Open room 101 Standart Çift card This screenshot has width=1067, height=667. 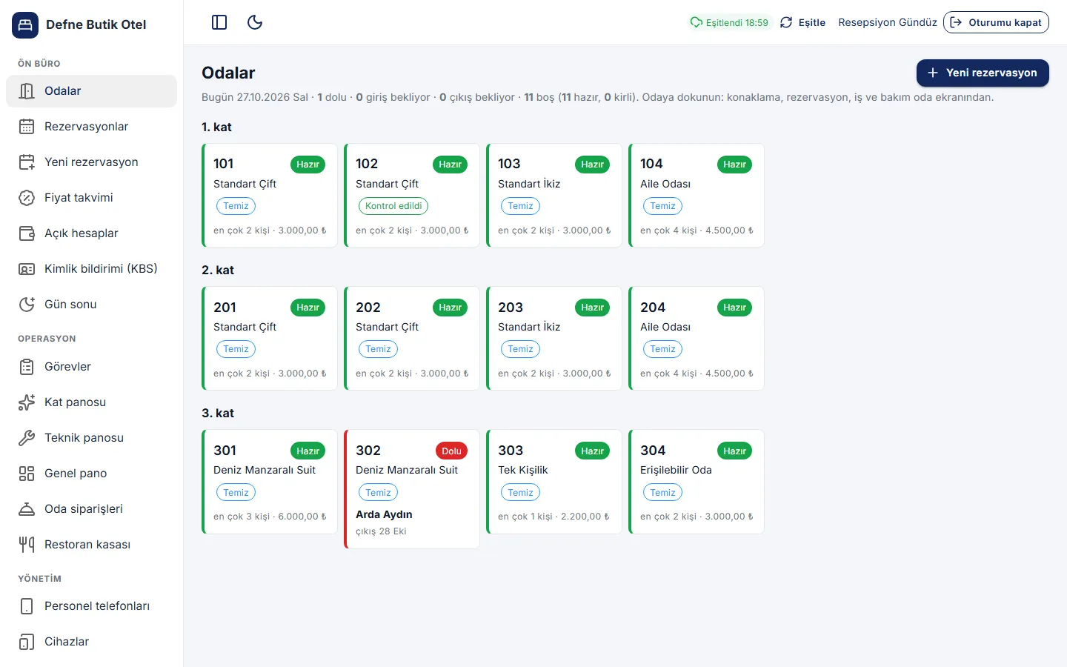click(x=270, y=196)
